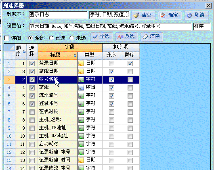Click character type icon in 流水编号 row
Viewport: 214px width, 170px height.
click(81, 96)
